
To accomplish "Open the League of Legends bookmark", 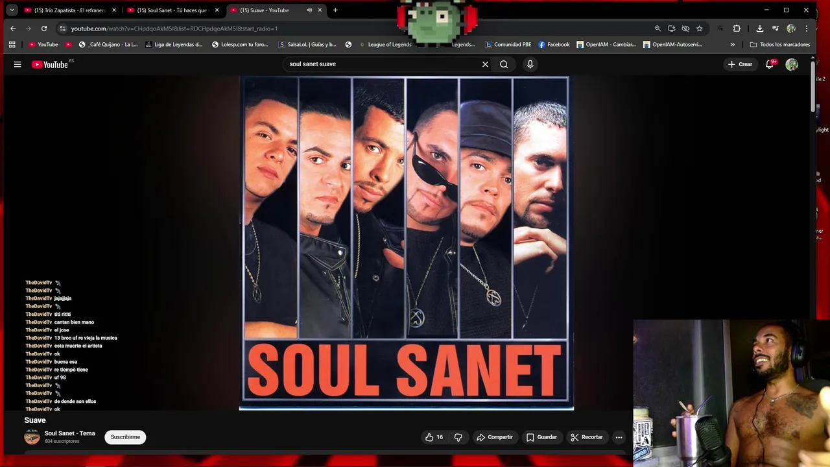I will [385, 45].
